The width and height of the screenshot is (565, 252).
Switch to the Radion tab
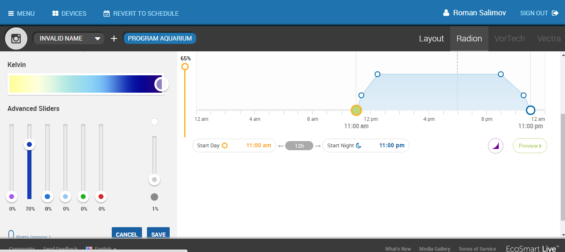tap(469, 38)
